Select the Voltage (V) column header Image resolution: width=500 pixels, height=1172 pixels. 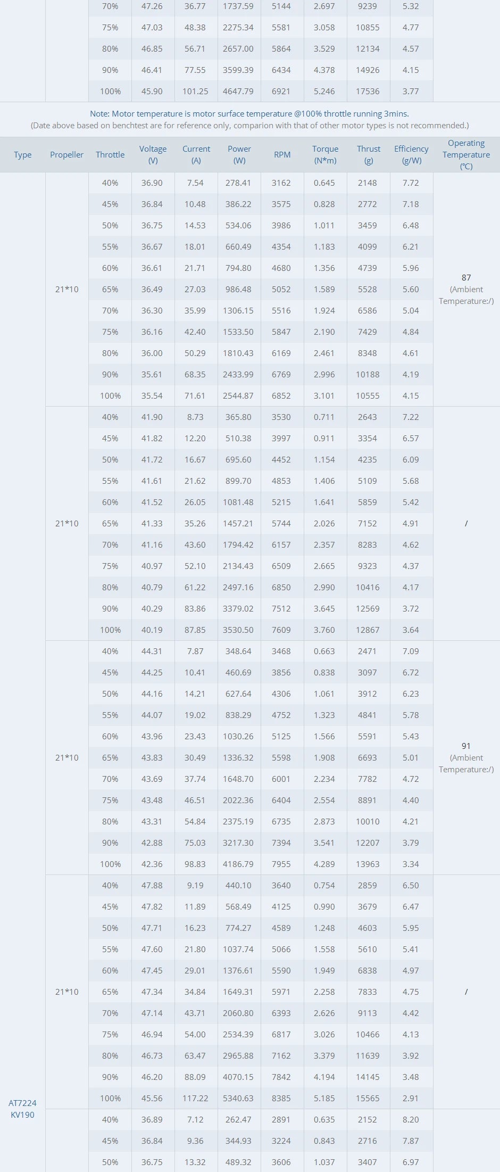click(x=153, y=155)
